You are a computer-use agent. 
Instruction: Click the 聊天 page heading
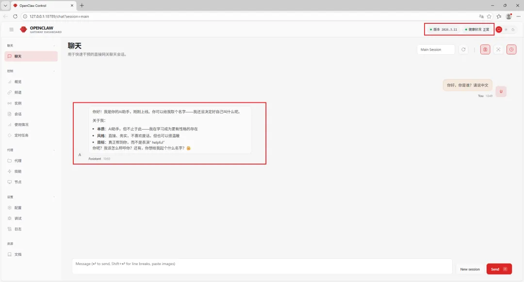pos(75,46)
